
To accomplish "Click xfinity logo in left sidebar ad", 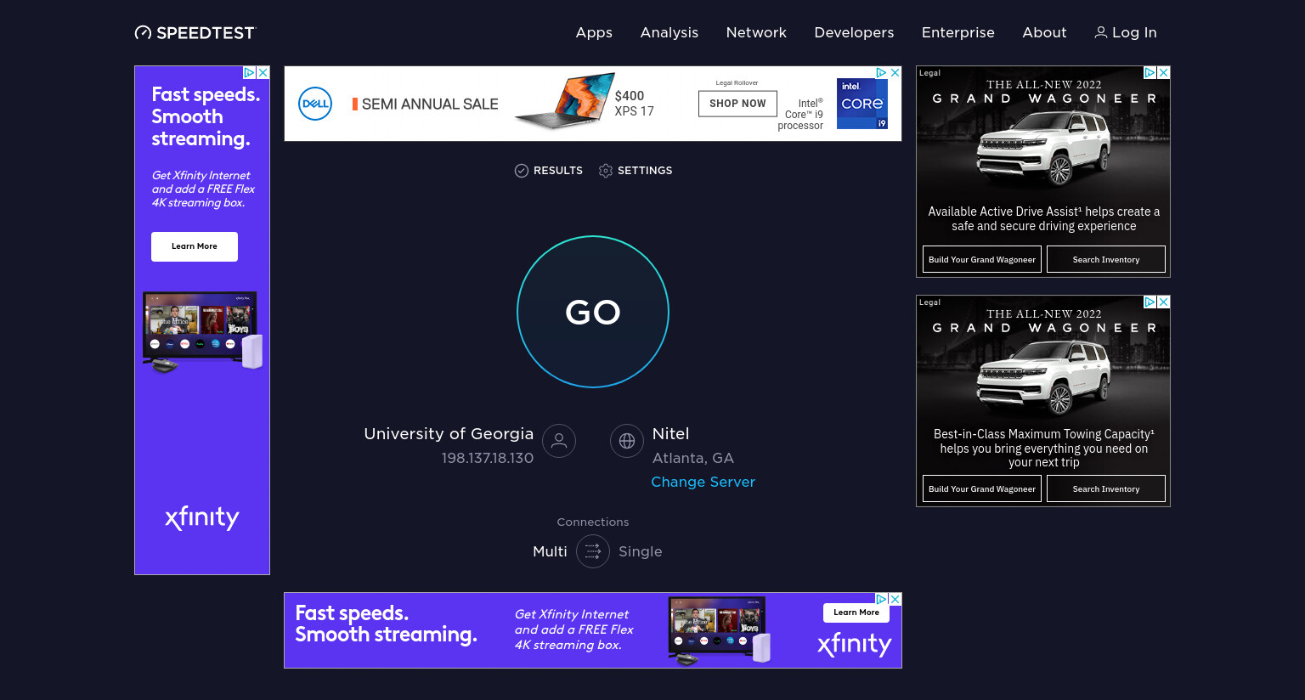I will 202,517.
